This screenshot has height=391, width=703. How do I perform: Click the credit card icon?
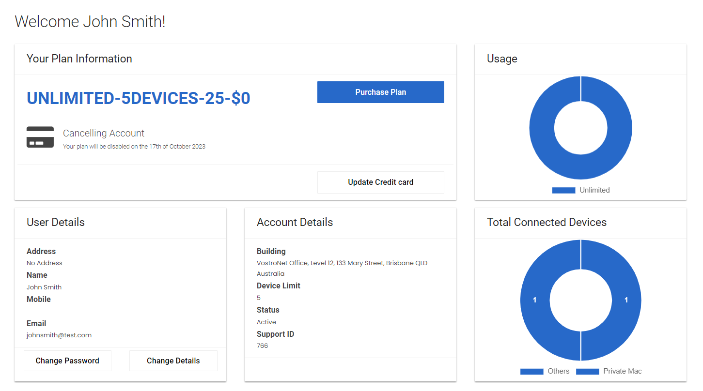[x=40, y=137]
